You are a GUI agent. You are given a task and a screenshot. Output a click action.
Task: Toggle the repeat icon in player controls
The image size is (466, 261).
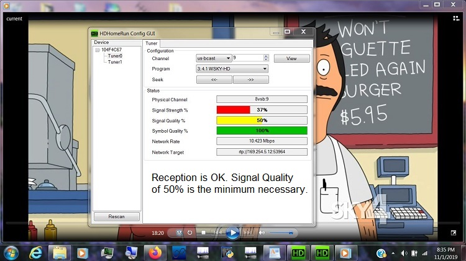(190, 233)
